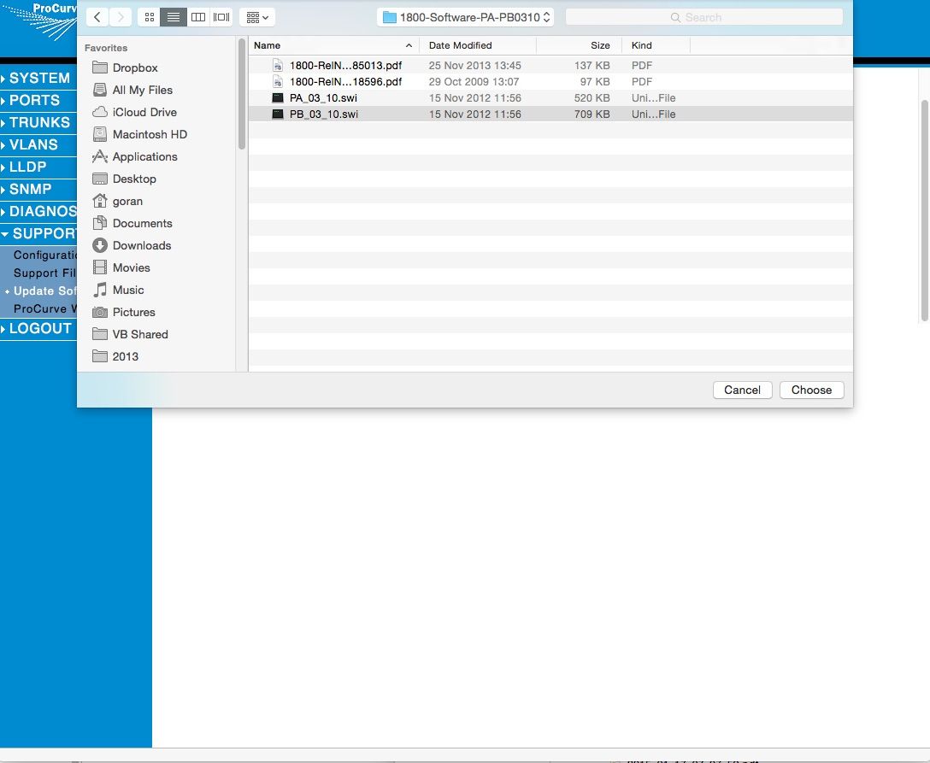Click the sidebar scrollbar in file dialog
930x763 pixels.
pyautogui.click(x=242, y=95)
